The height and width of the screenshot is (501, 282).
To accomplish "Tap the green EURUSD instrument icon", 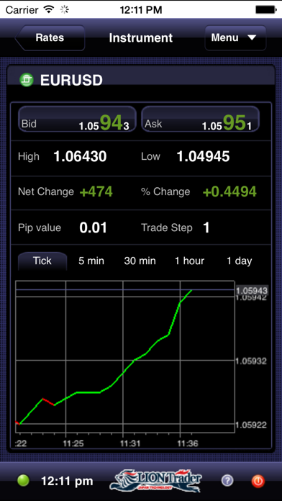I will point(27,80).
